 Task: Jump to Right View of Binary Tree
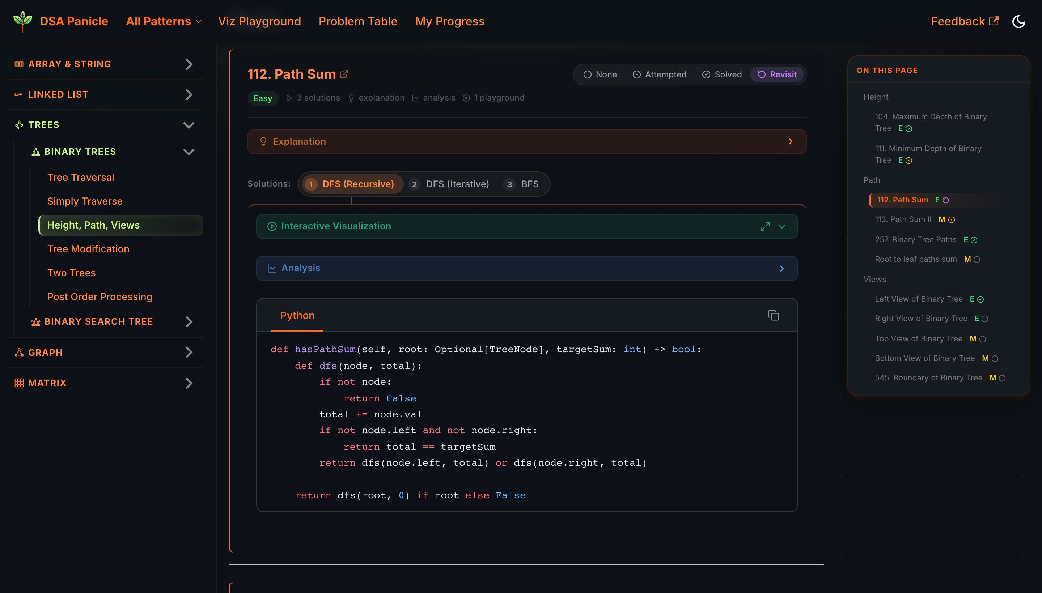tap(921, 319)
